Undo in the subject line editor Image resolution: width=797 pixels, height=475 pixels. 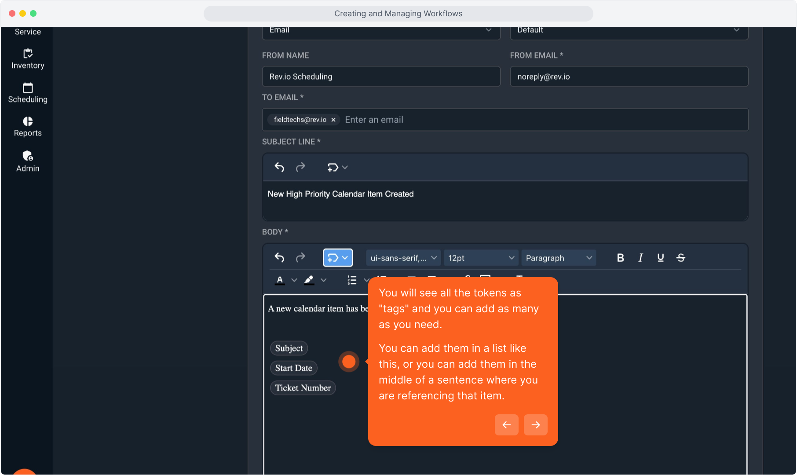click(279, 167)
